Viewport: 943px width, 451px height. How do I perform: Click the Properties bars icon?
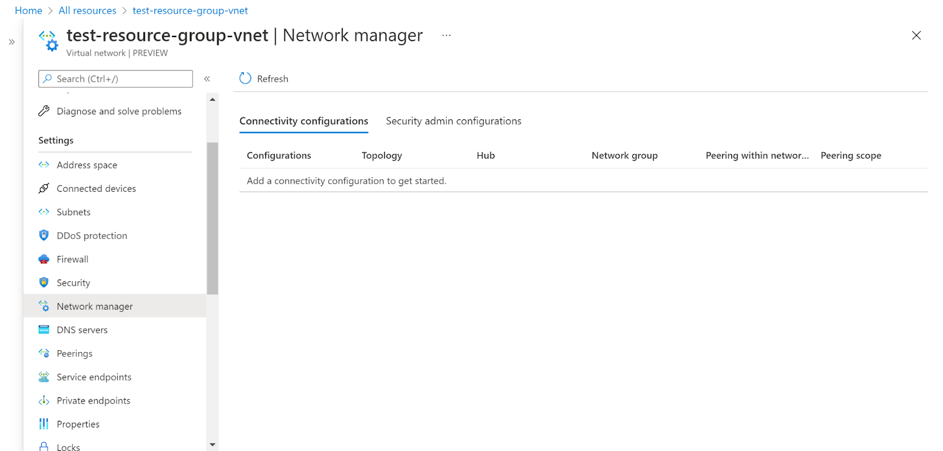(x=44, y=424)
